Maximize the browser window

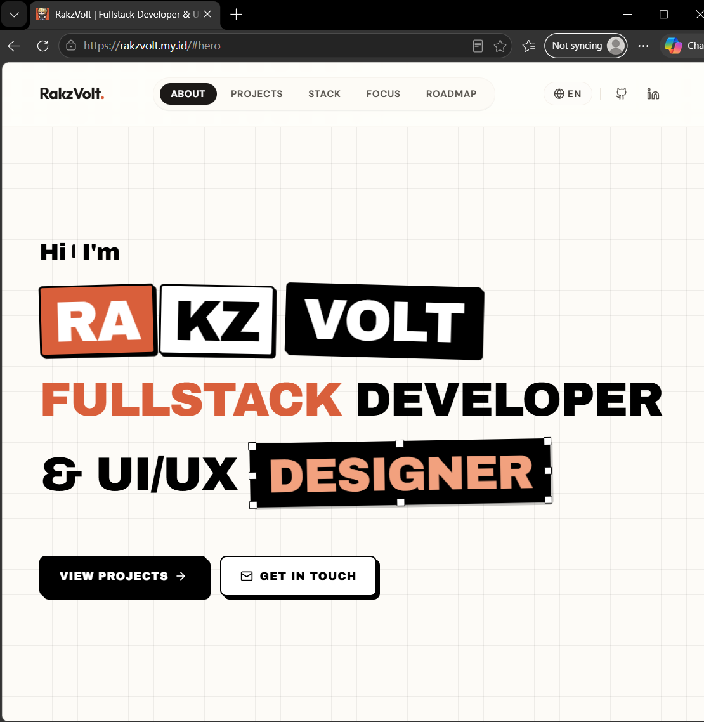click(x=664, y=14)
